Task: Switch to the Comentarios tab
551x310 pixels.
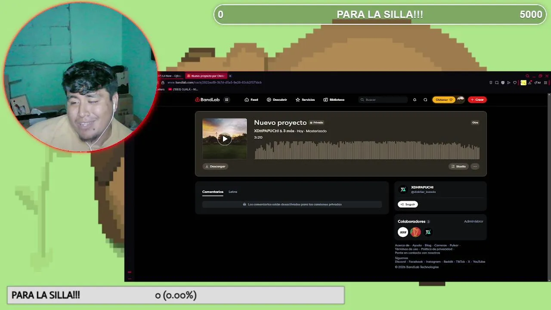Action: (213, 192)
